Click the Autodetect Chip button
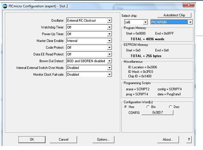 point(174,15)
